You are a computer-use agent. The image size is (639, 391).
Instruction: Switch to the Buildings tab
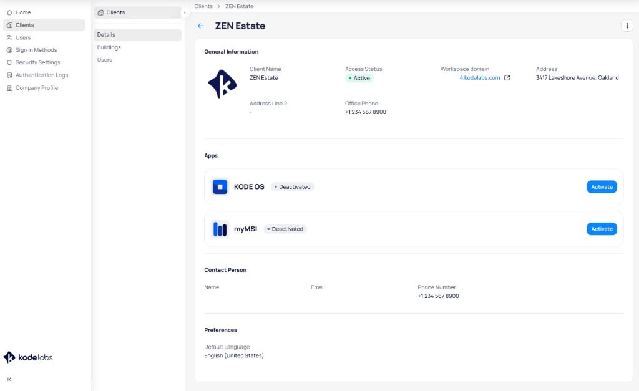point(138,47)
